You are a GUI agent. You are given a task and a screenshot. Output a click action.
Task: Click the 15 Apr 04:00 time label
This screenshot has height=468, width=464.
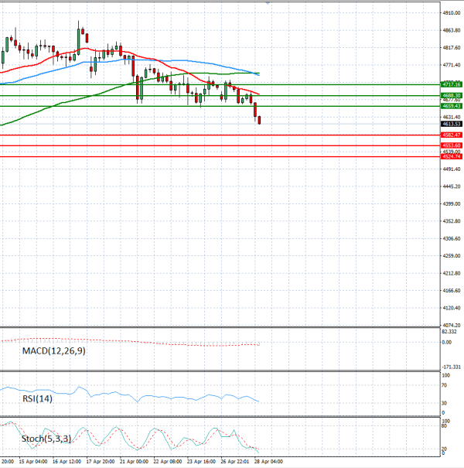pos(34,462)
